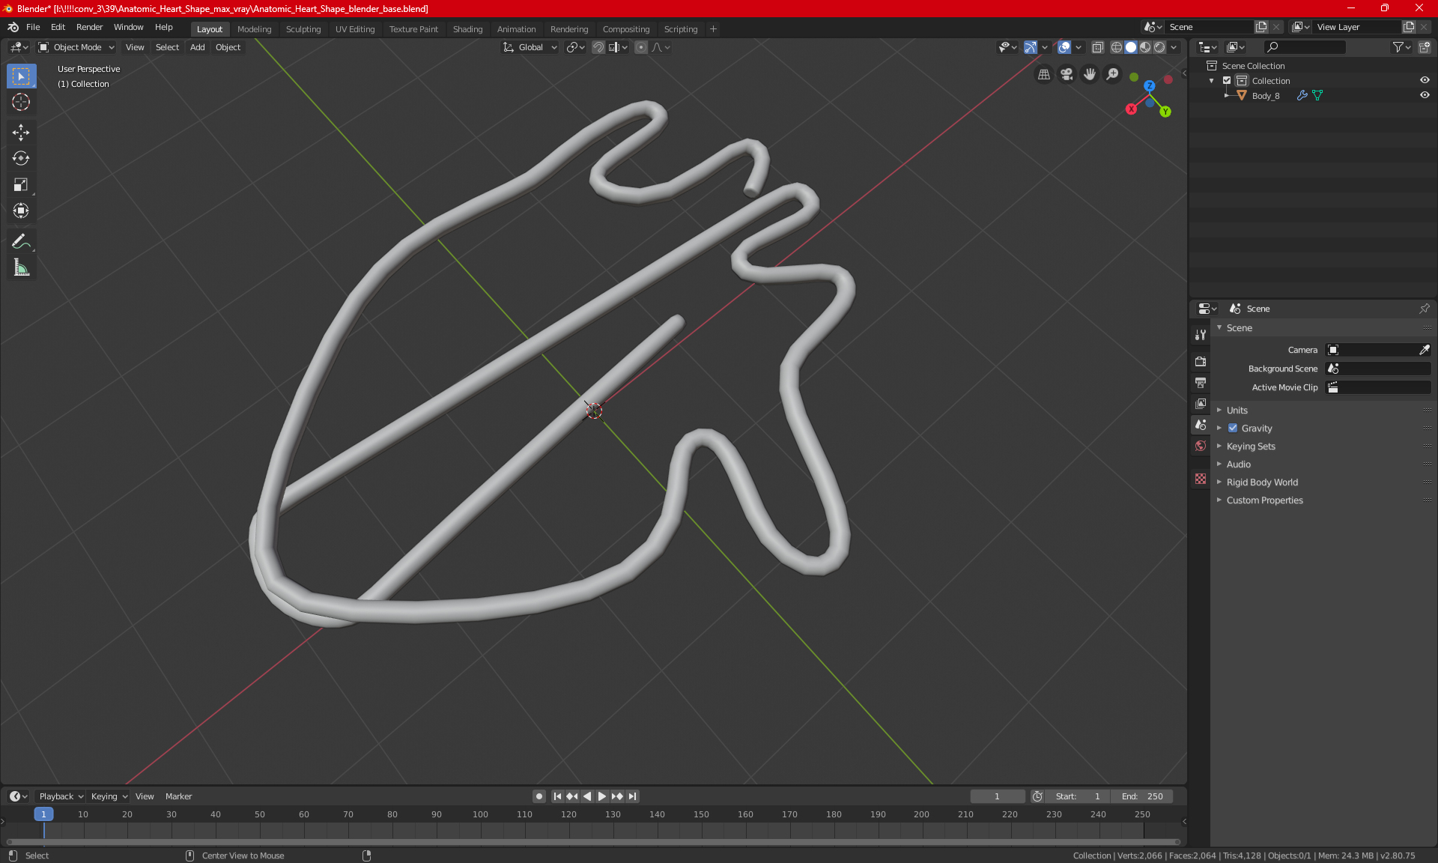The image size is (1438, 863).
Task: Choose the Annotate pencil tool
Action: tap(21, 241)
